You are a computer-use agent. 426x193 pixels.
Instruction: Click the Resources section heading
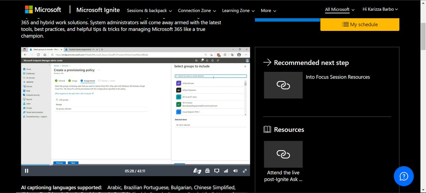[x=289, y=130]
